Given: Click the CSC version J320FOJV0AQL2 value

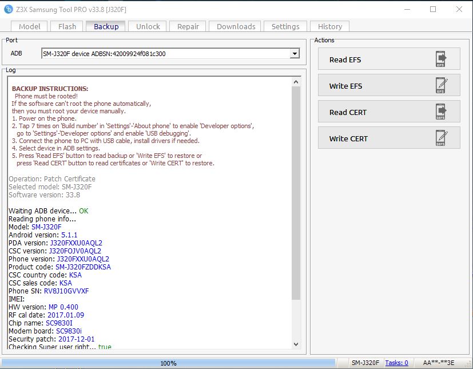Looking at the screenshot, I should (75, 251).
